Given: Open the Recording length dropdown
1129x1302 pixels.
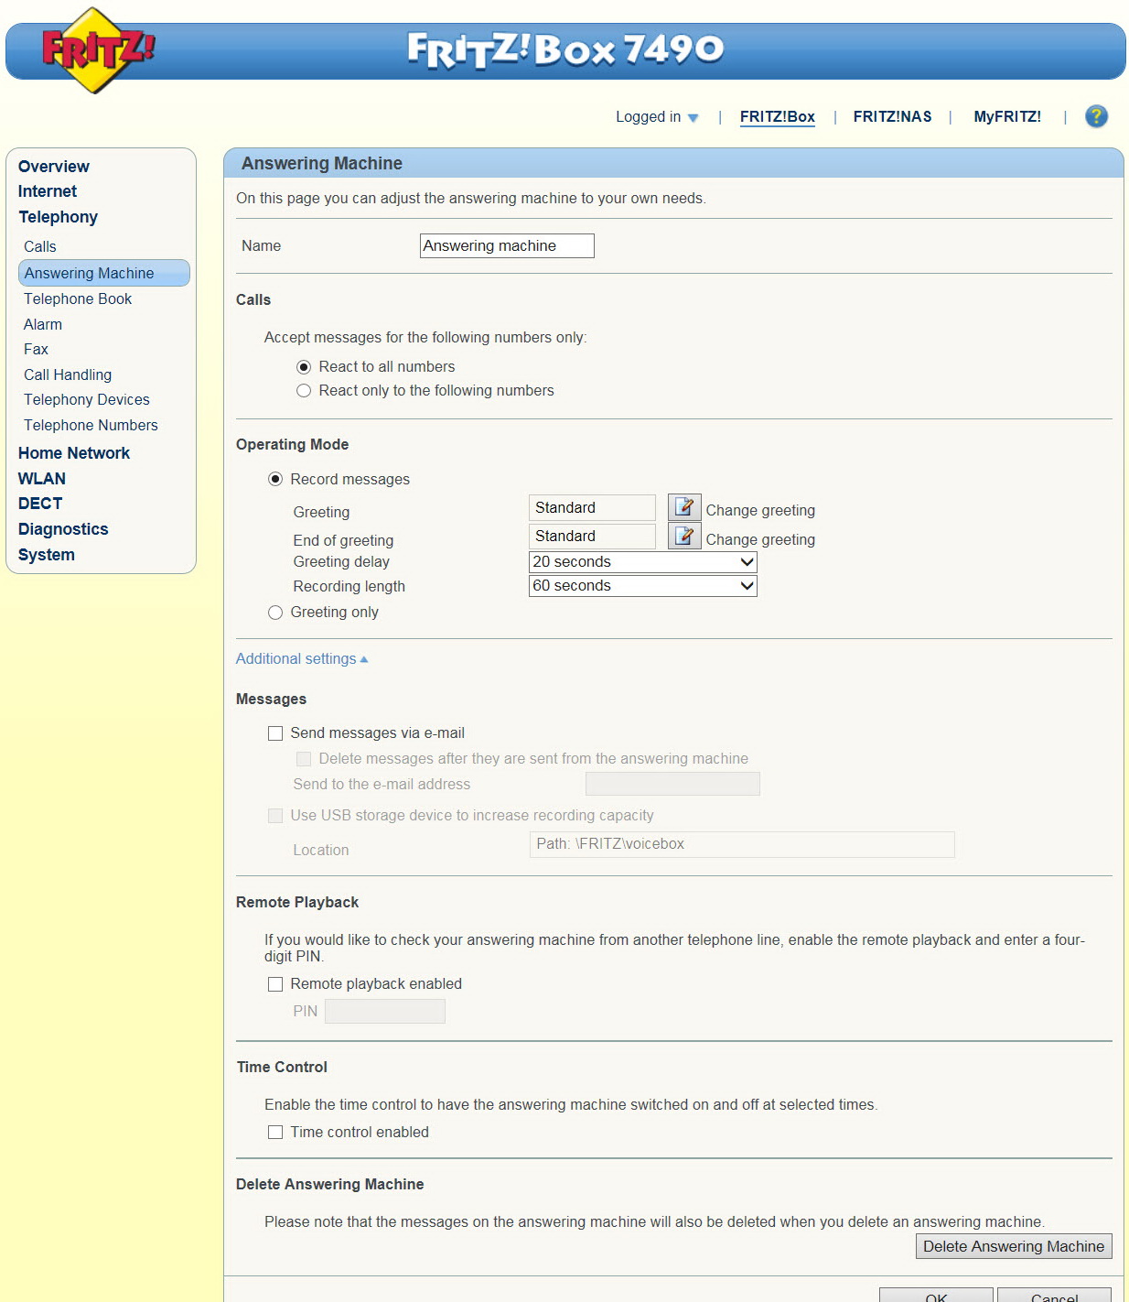Looking at the screenshot, I should pos(643,586).
